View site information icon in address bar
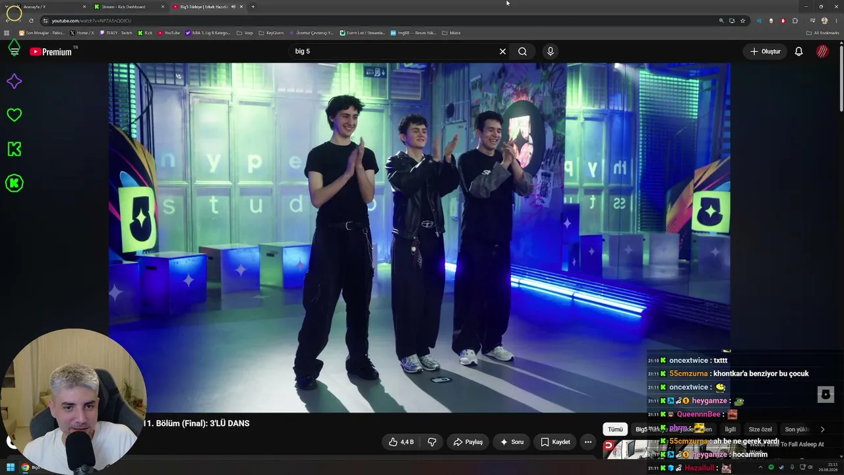Screen dimensions: 844x475 (45, 20)
